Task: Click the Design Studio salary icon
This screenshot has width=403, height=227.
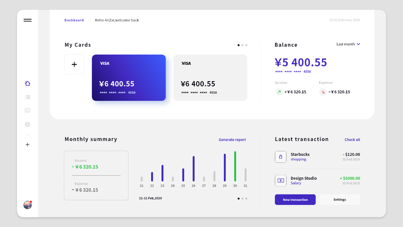Action: pyautogui.click(x=281, y=180)
